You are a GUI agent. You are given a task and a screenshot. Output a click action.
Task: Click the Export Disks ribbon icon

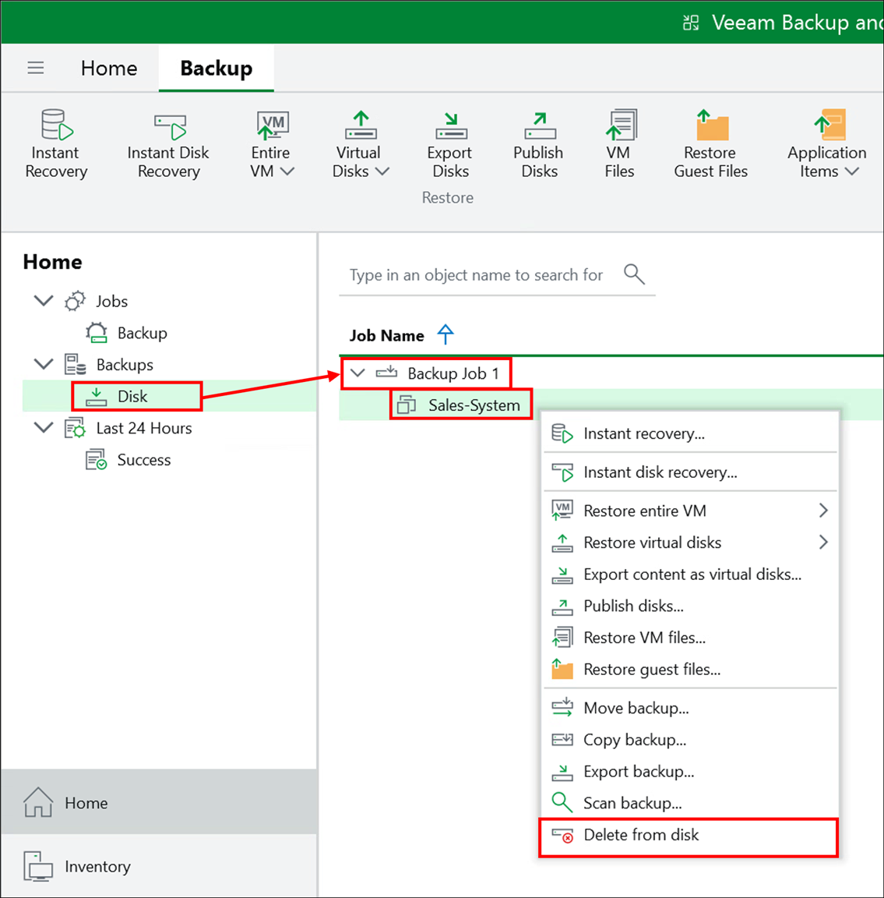click(449, 144)
